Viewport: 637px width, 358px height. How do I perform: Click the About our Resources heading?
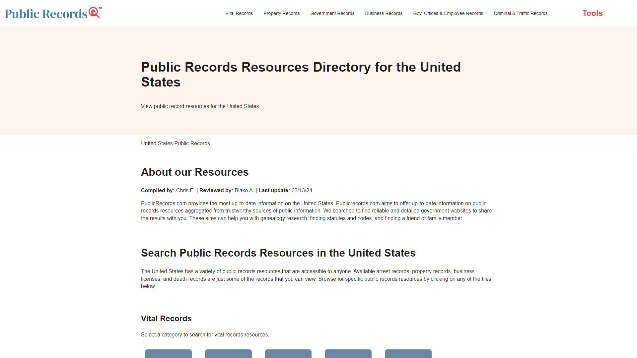coord(195,172)
